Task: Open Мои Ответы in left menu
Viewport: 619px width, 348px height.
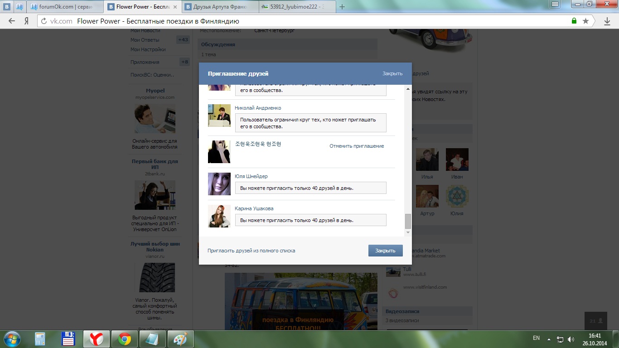Action: coord(145,40)
